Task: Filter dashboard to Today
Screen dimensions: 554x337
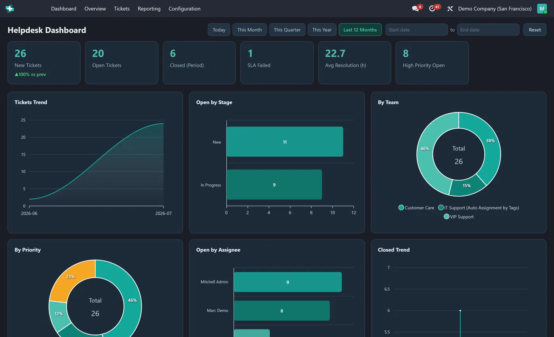Action: [219, 30]
